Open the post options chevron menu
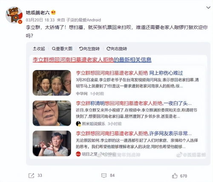Viewport: 213px width, 182px height. pyautogui.click(x=208, y=8)
